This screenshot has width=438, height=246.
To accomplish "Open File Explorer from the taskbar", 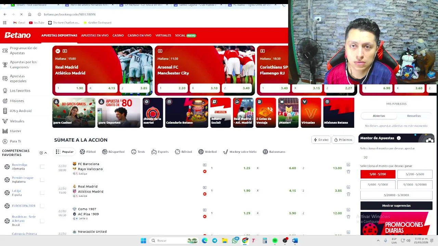I will pyautogui.click(x=224, y=241).
